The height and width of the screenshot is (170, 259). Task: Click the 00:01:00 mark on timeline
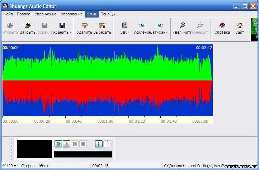[105, 122]
